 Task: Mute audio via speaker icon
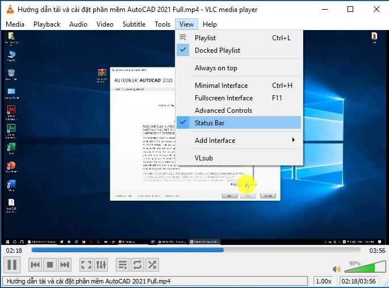point(336,269)
